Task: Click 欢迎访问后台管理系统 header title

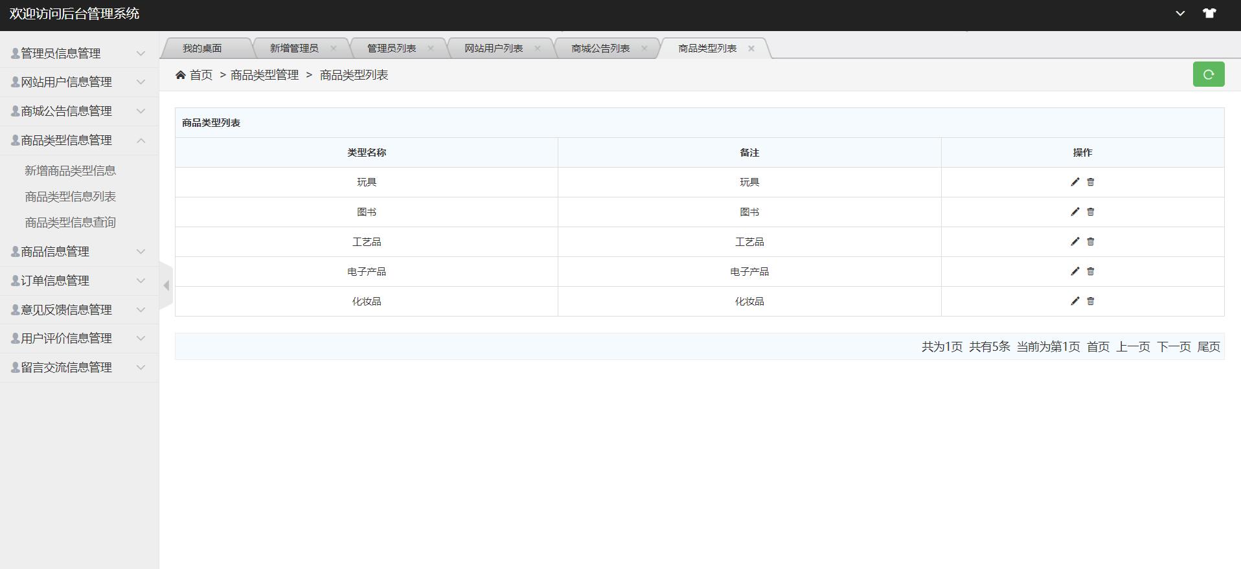Action: click(74, 14)
